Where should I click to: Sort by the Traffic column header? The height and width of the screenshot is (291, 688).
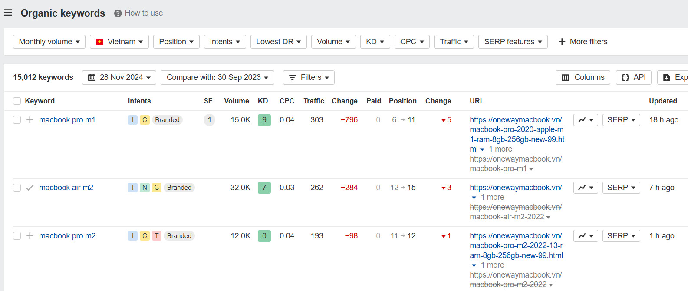314,101
